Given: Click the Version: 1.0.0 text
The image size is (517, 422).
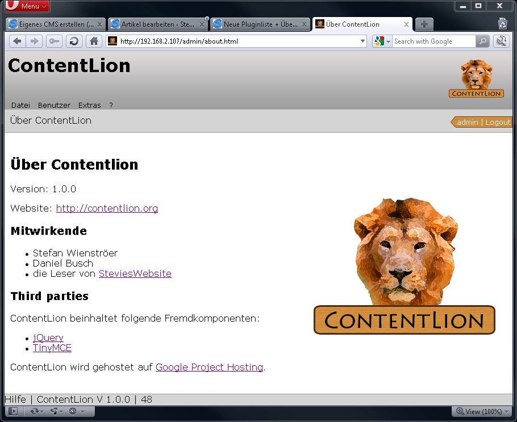Looking at the screenshot, I should [x=43, y=189].
